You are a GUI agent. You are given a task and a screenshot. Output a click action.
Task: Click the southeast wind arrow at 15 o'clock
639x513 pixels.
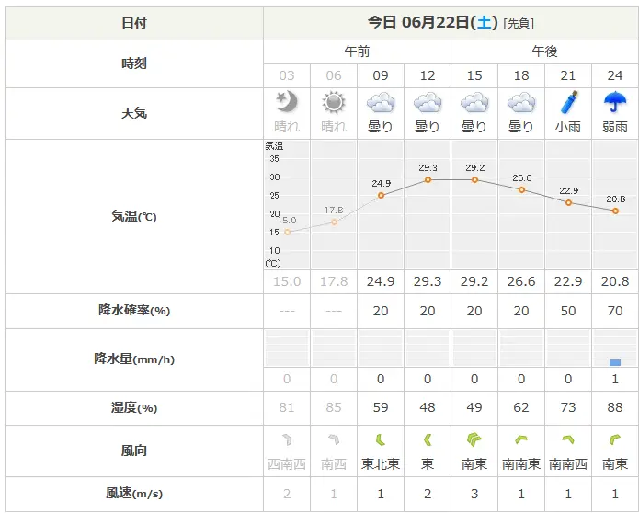click(x=474, y=440)
